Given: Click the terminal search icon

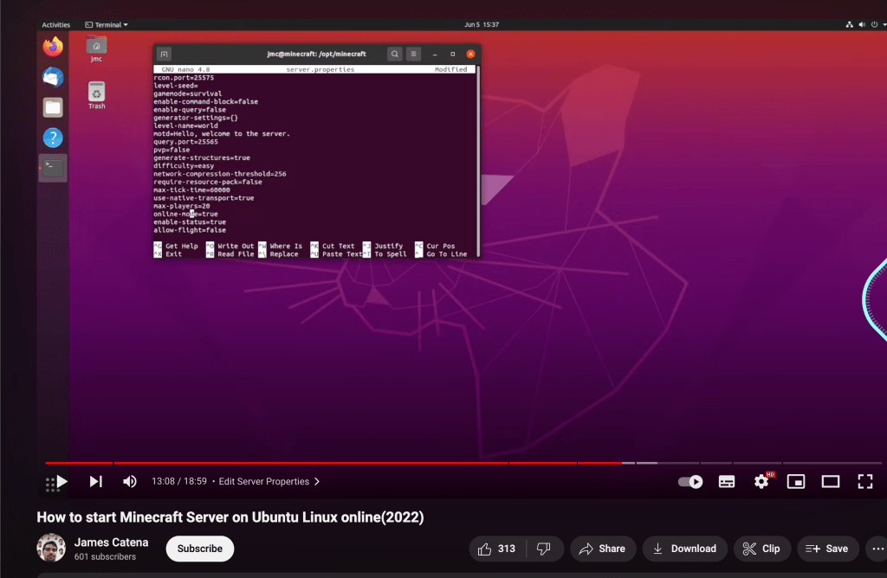Looking at the screenshot, I should (x=395, y=55).
